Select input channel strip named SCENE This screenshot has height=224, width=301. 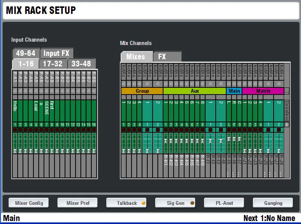[x=47, y=111]
